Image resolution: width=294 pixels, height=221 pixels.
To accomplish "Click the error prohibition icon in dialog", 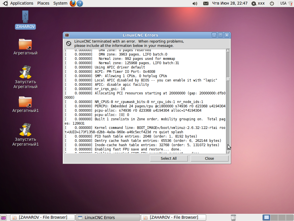I will 69,44.
